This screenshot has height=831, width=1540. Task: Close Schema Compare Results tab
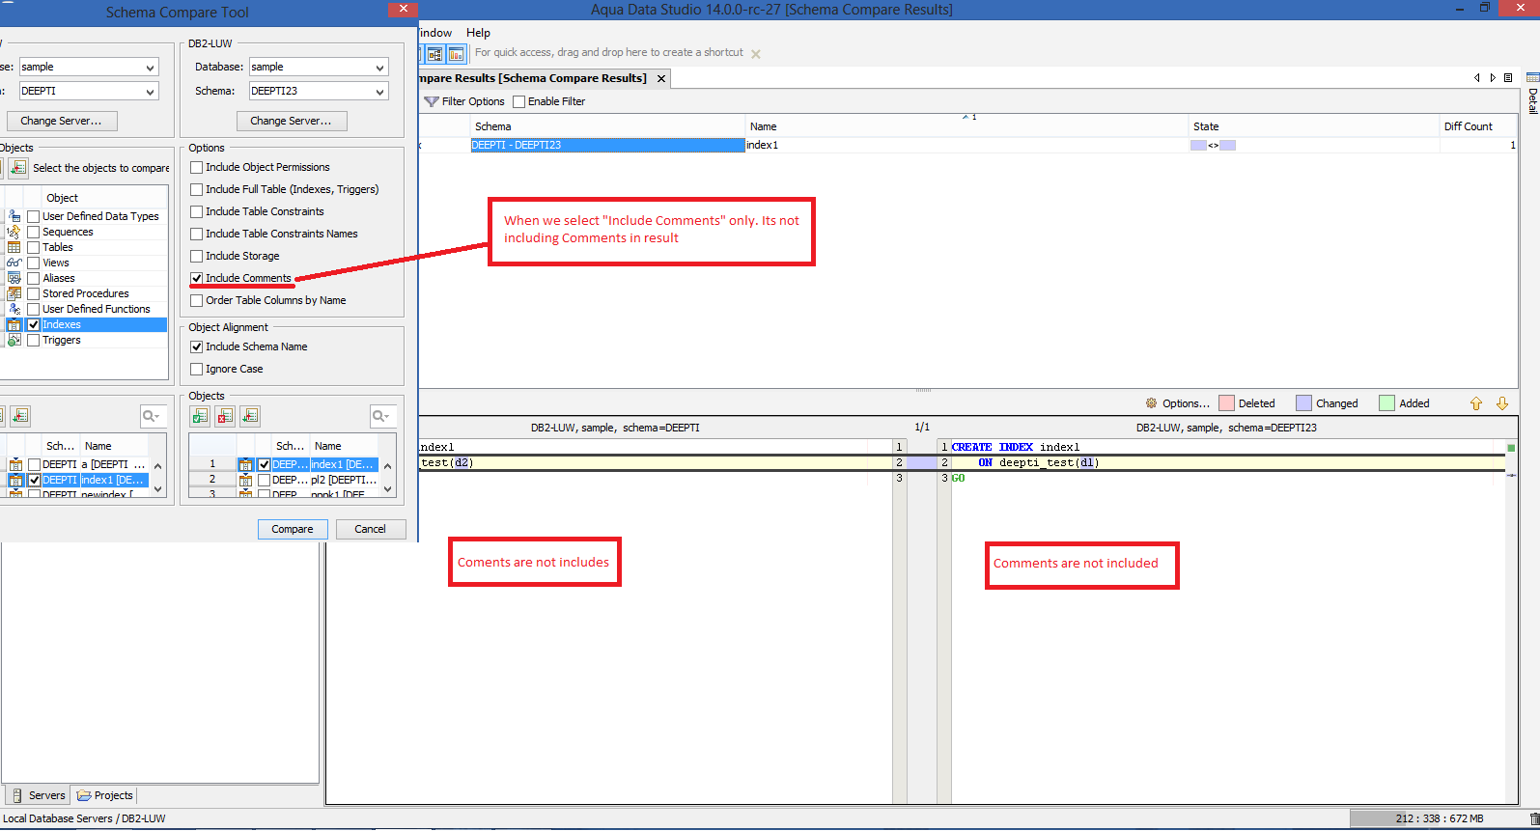(661, 78)
